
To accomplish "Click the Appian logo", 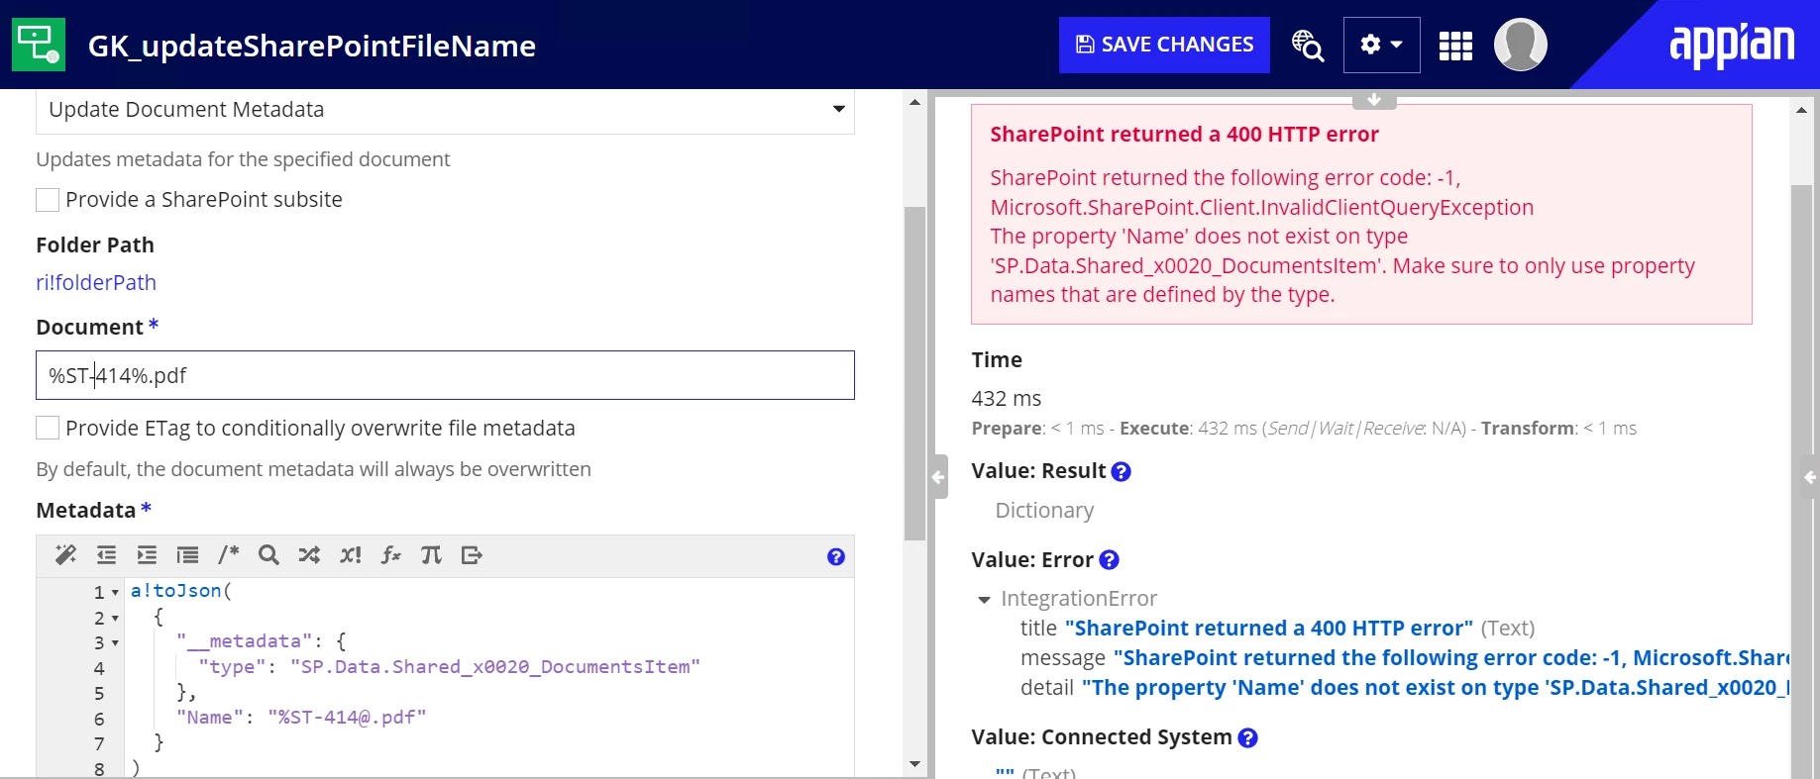I will pos(1732,45).
